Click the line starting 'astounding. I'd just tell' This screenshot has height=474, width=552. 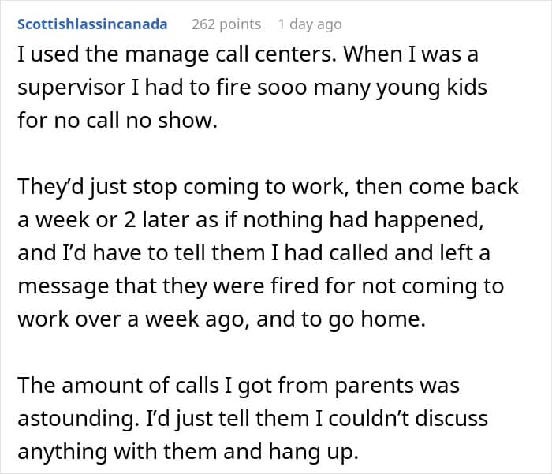[253, 419]
